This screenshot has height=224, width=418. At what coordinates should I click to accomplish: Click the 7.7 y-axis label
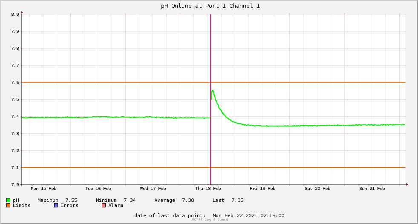(15, 66)
